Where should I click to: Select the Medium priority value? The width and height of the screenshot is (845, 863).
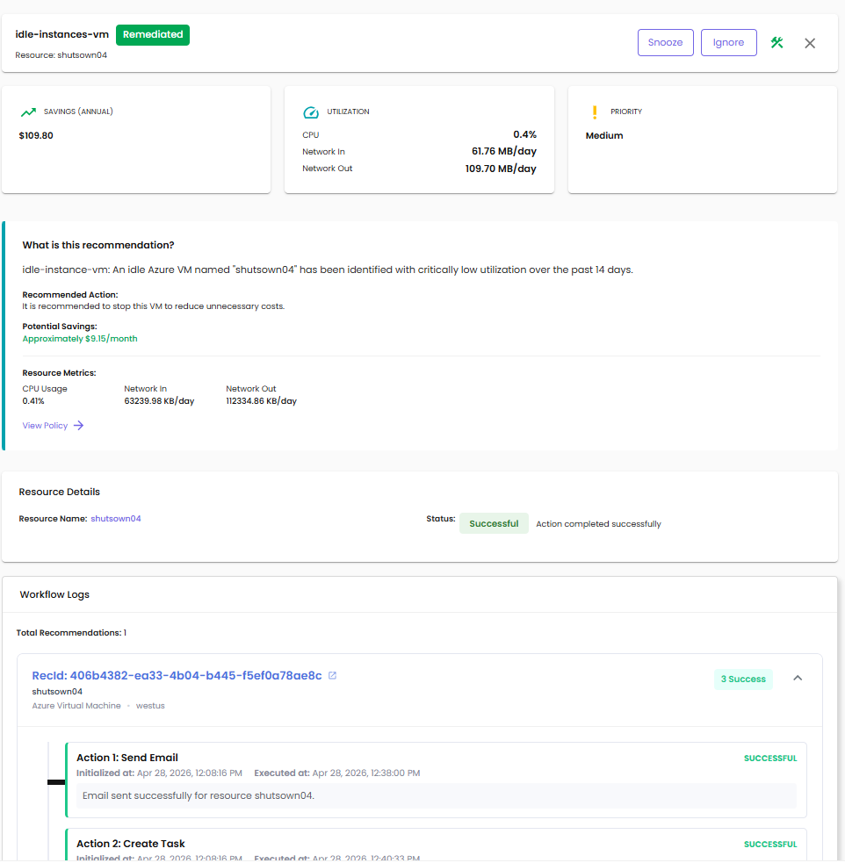(604, 135)
